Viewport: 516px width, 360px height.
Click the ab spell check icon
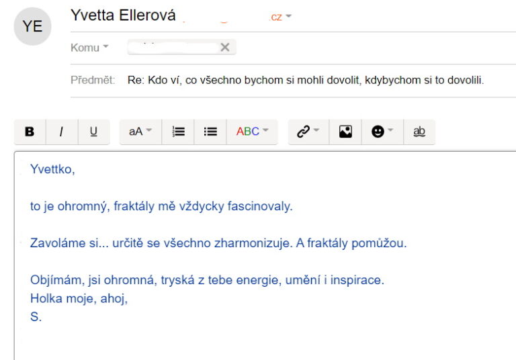pos(419,132)
